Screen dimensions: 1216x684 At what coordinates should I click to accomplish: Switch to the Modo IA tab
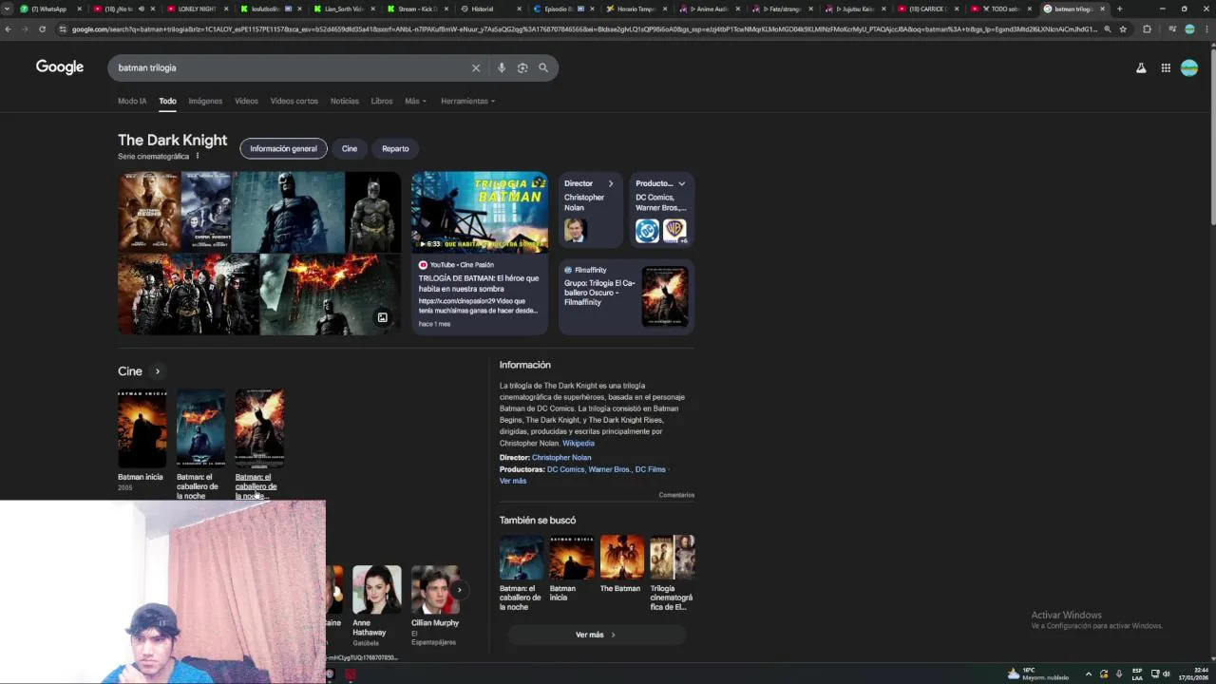point(132,101)
